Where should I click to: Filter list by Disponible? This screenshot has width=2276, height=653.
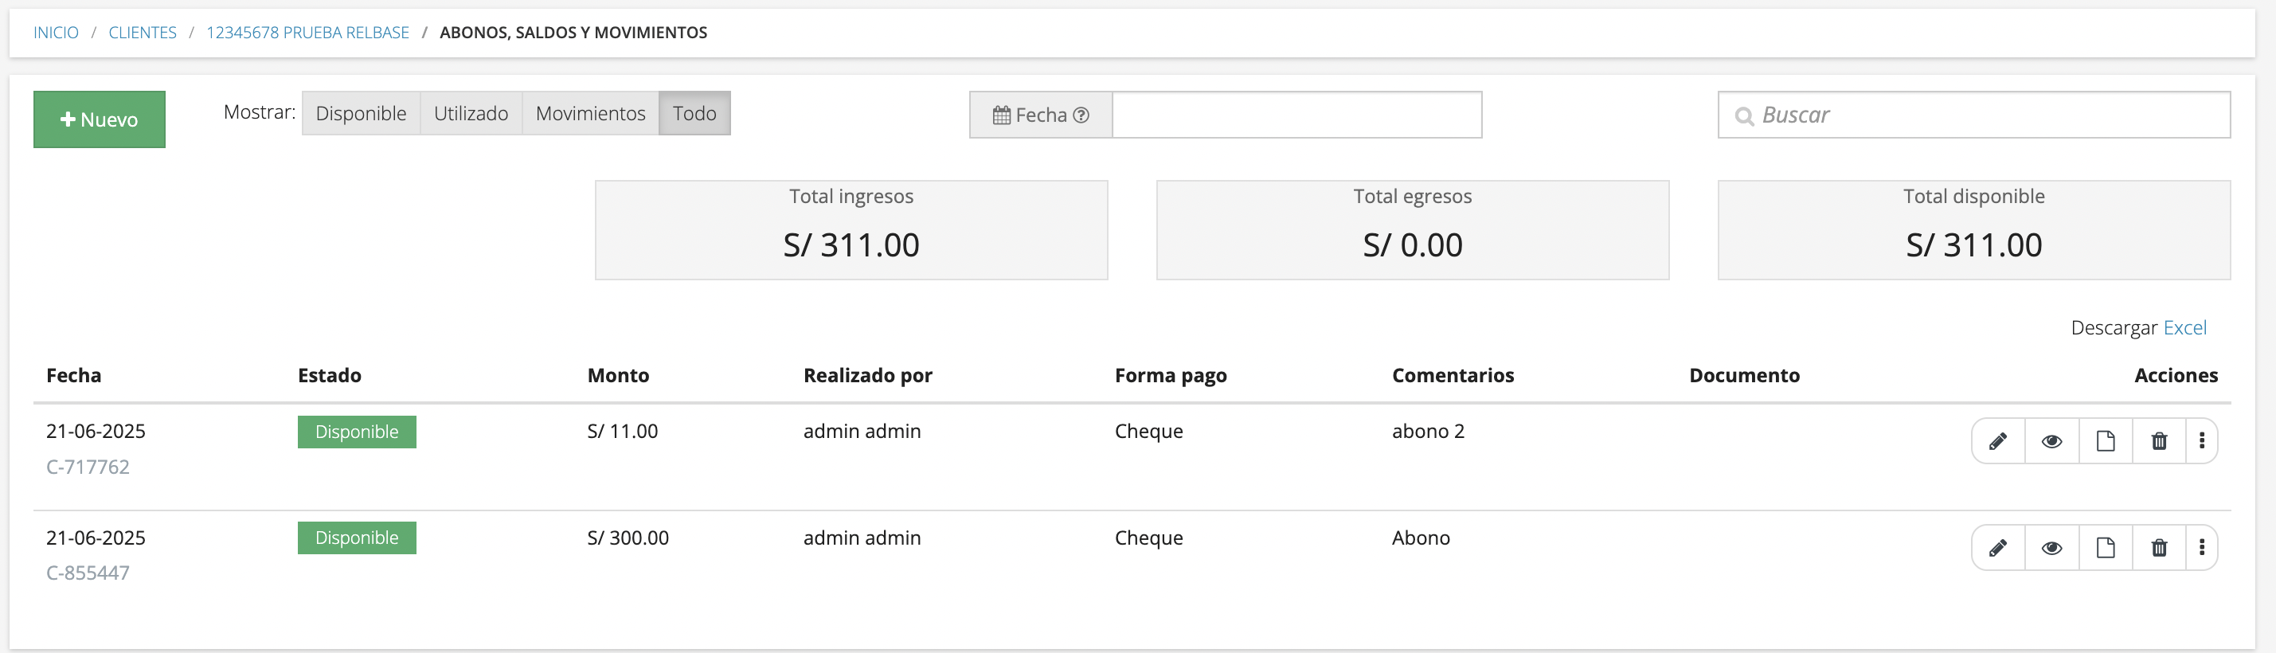[x=361, y=113]
